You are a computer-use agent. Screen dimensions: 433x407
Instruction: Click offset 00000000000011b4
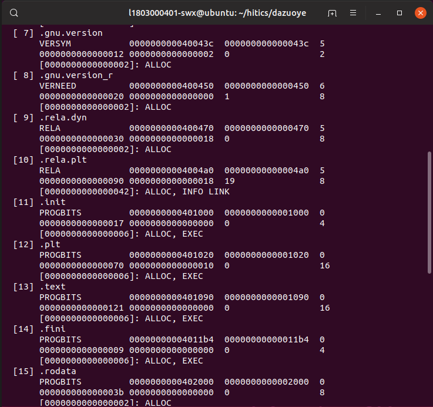(267, 339)
